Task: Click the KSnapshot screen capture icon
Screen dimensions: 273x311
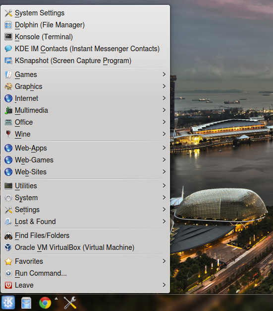Action: (8, 61)
